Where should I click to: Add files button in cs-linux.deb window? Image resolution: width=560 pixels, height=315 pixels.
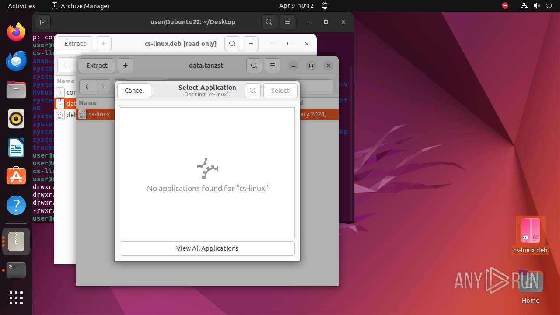pos(103,44)
